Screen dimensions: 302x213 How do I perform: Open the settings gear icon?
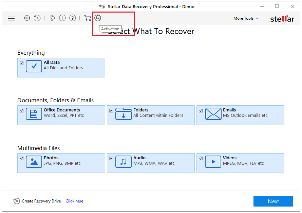pos(27,18)
